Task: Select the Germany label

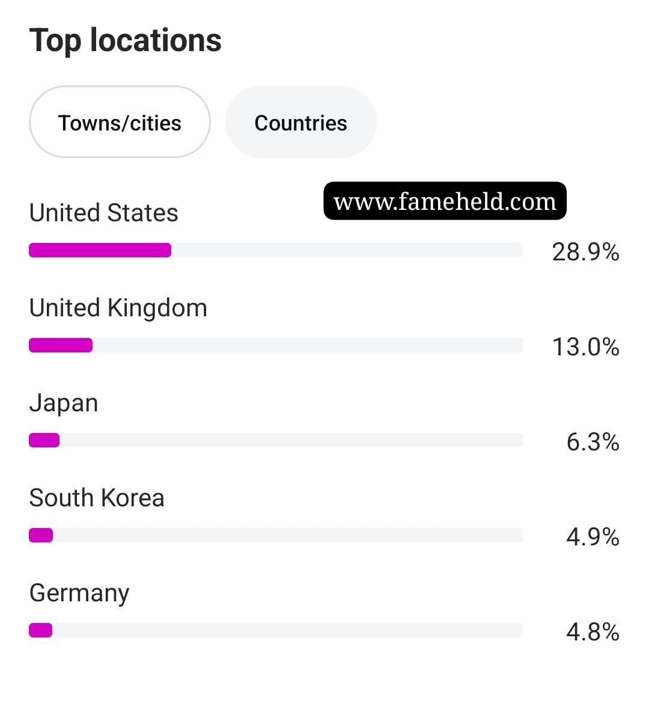Action: 79,594
